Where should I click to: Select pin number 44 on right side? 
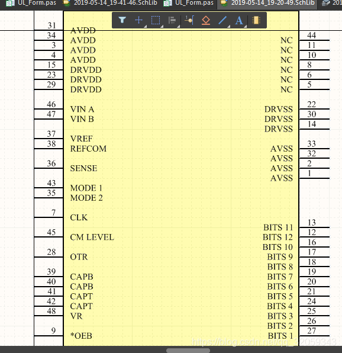312,35
